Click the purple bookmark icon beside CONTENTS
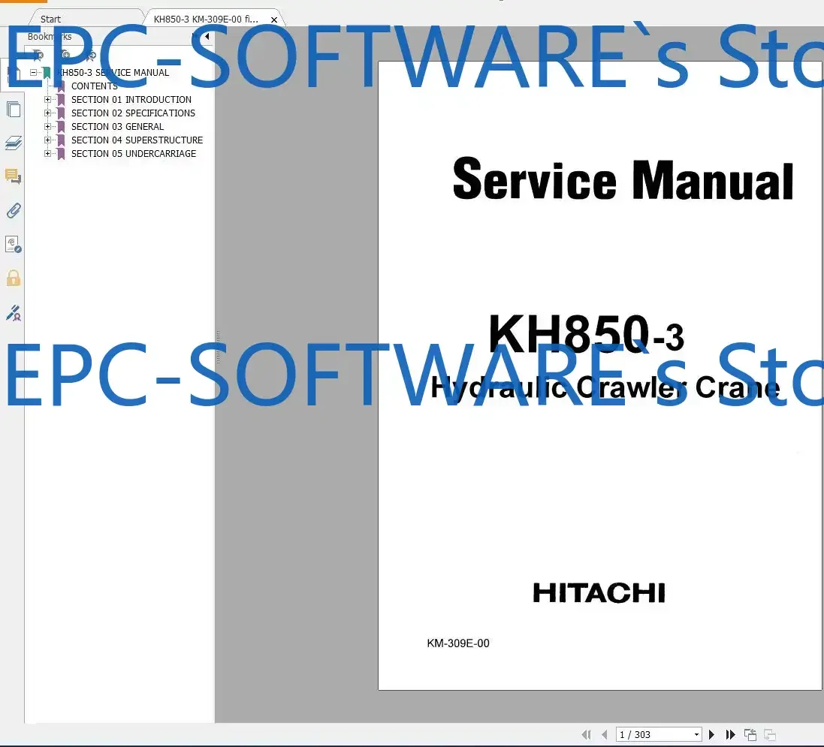824x747 pixels. click(61, 86)
